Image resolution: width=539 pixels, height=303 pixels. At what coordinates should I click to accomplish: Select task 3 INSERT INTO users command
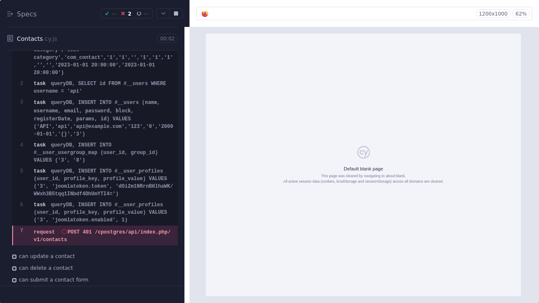pos(95,118)
